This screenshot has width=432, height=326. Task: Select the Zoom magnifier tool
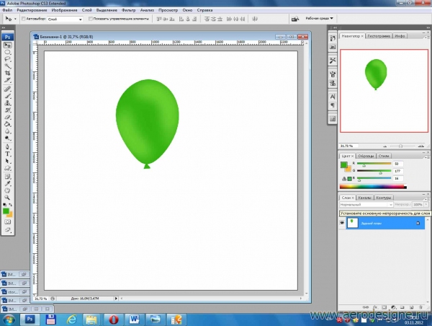8,197
